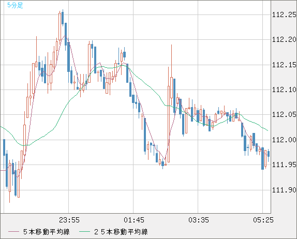Click the 5本移動平均線 legend label

tap(47, 232)
